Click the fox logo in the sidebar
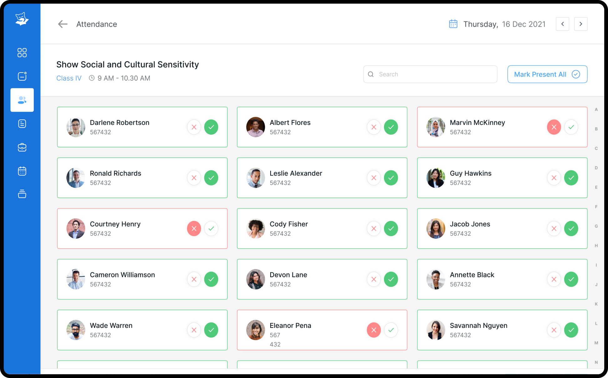 22,19
